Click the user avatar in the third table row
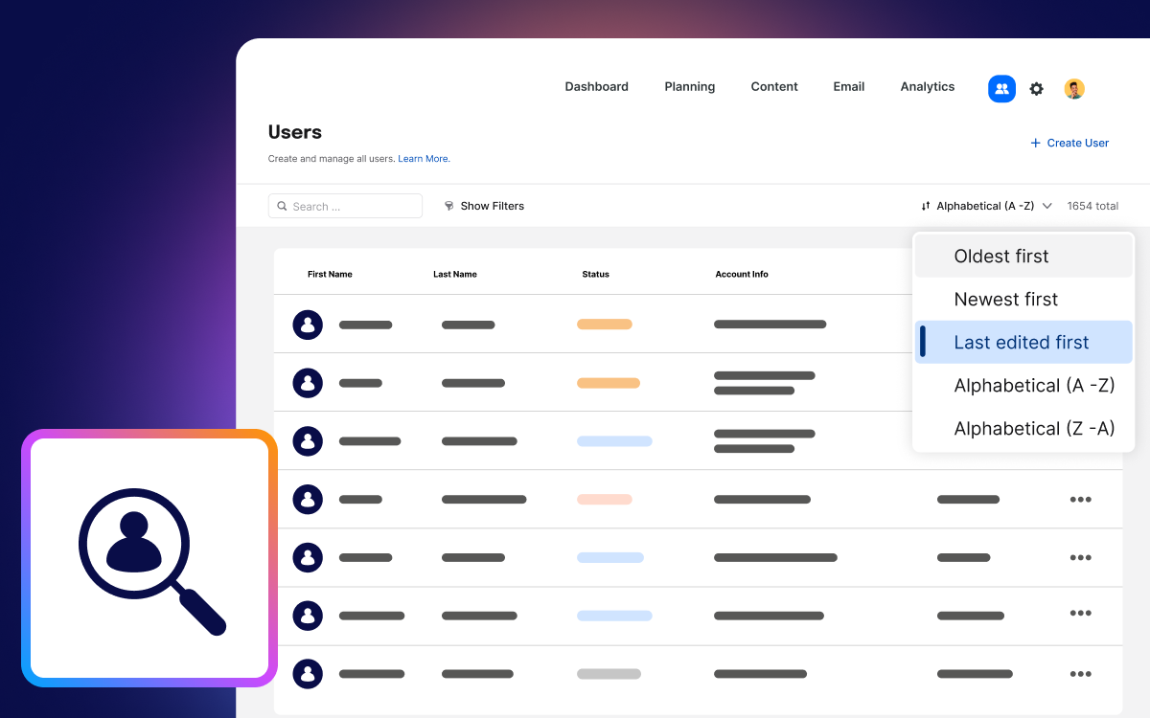Image resolution: width=1150 pixels, height=718 pixels. [308, 441]
